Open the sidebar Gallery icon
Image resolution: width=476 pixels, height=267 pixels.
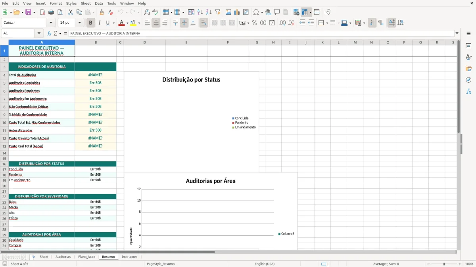click(468, 68)
